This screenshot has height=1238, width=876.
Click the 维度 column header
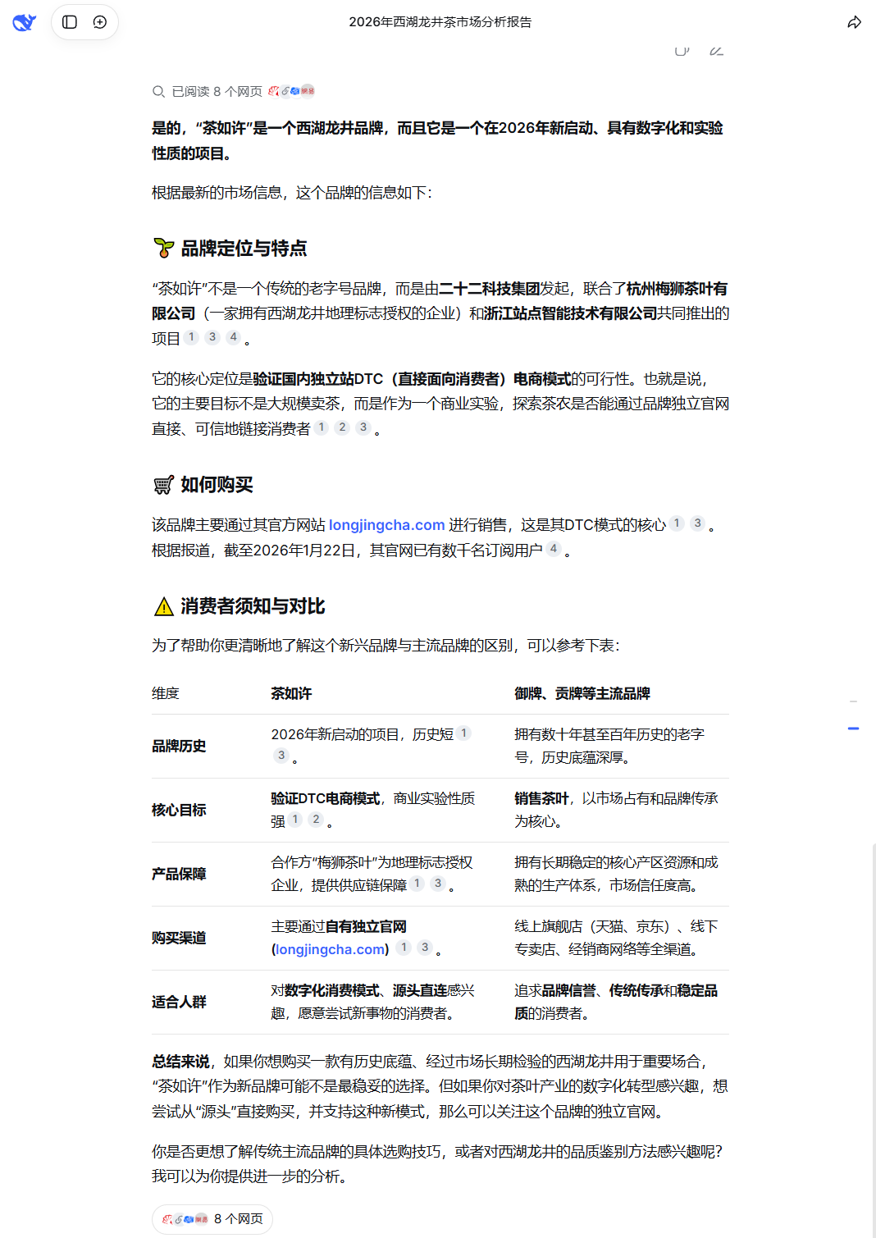coord(166,694)
